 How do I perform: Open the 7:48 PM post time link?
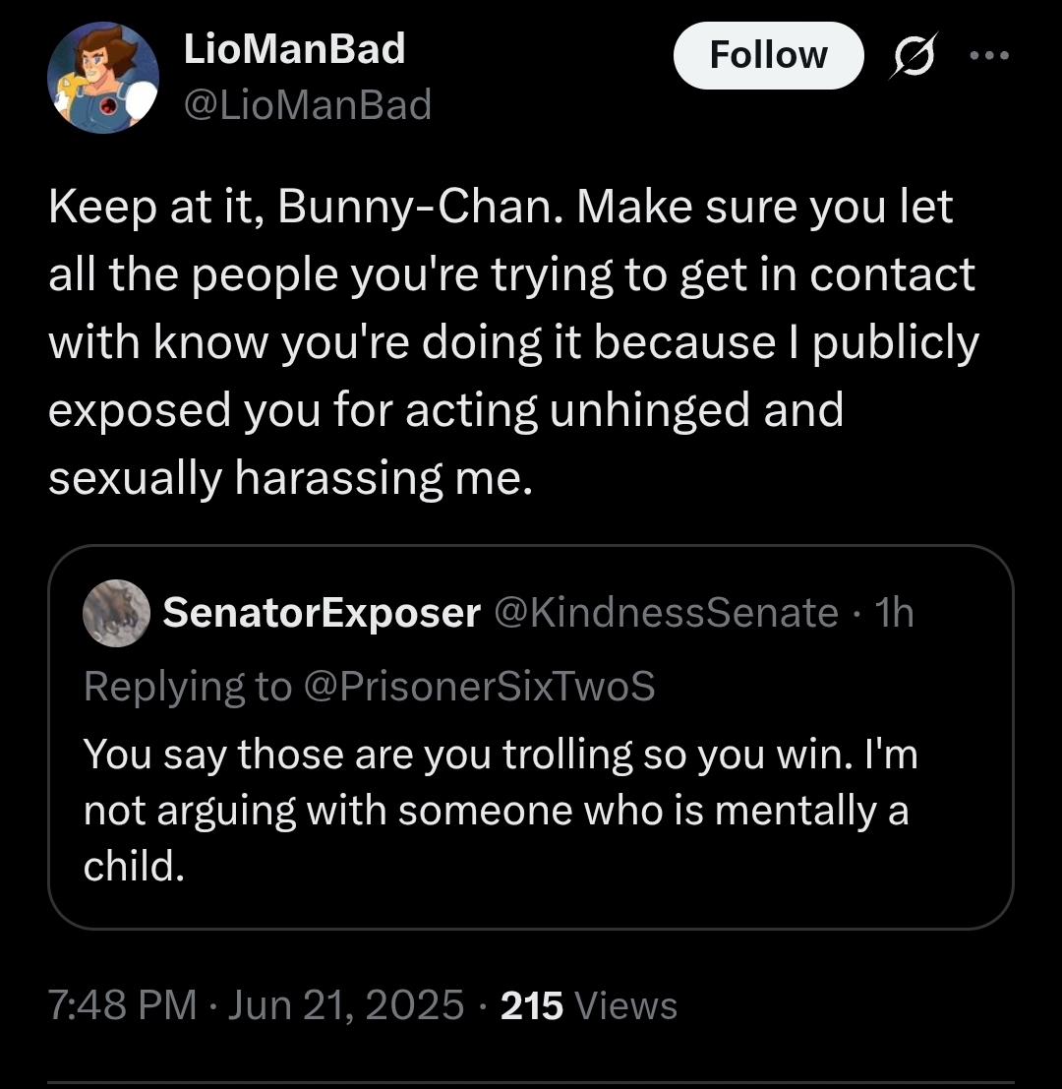coord(123,1005)
